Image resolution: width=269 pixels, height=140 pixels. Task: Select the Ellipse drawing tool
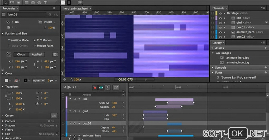pos(39,3)
